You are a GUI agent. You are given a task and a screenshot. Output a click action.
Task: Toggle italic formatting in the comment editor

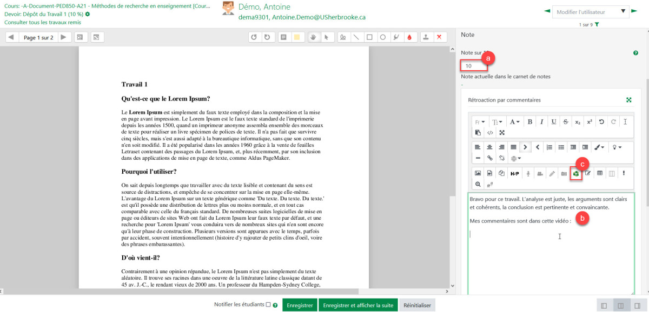[x=541, y=121]
